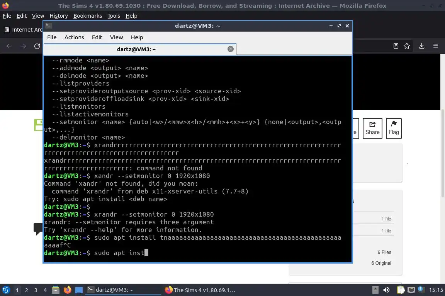Click the first '1 file' download entry
This screenshot has width=445, height=296.
386,219
